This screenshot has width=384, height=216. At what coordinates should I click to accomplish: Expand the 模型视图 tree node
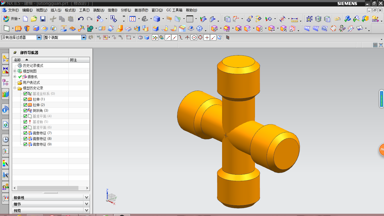[15, 71]
